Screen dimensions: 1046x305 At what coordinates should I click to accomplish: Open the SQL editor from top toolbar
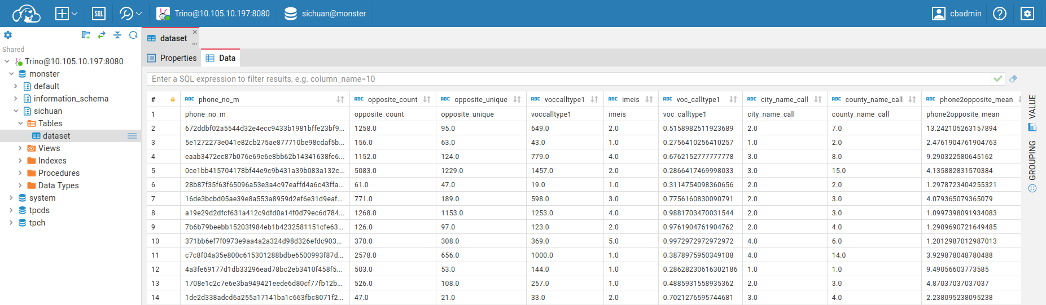[x=98, y=14]
